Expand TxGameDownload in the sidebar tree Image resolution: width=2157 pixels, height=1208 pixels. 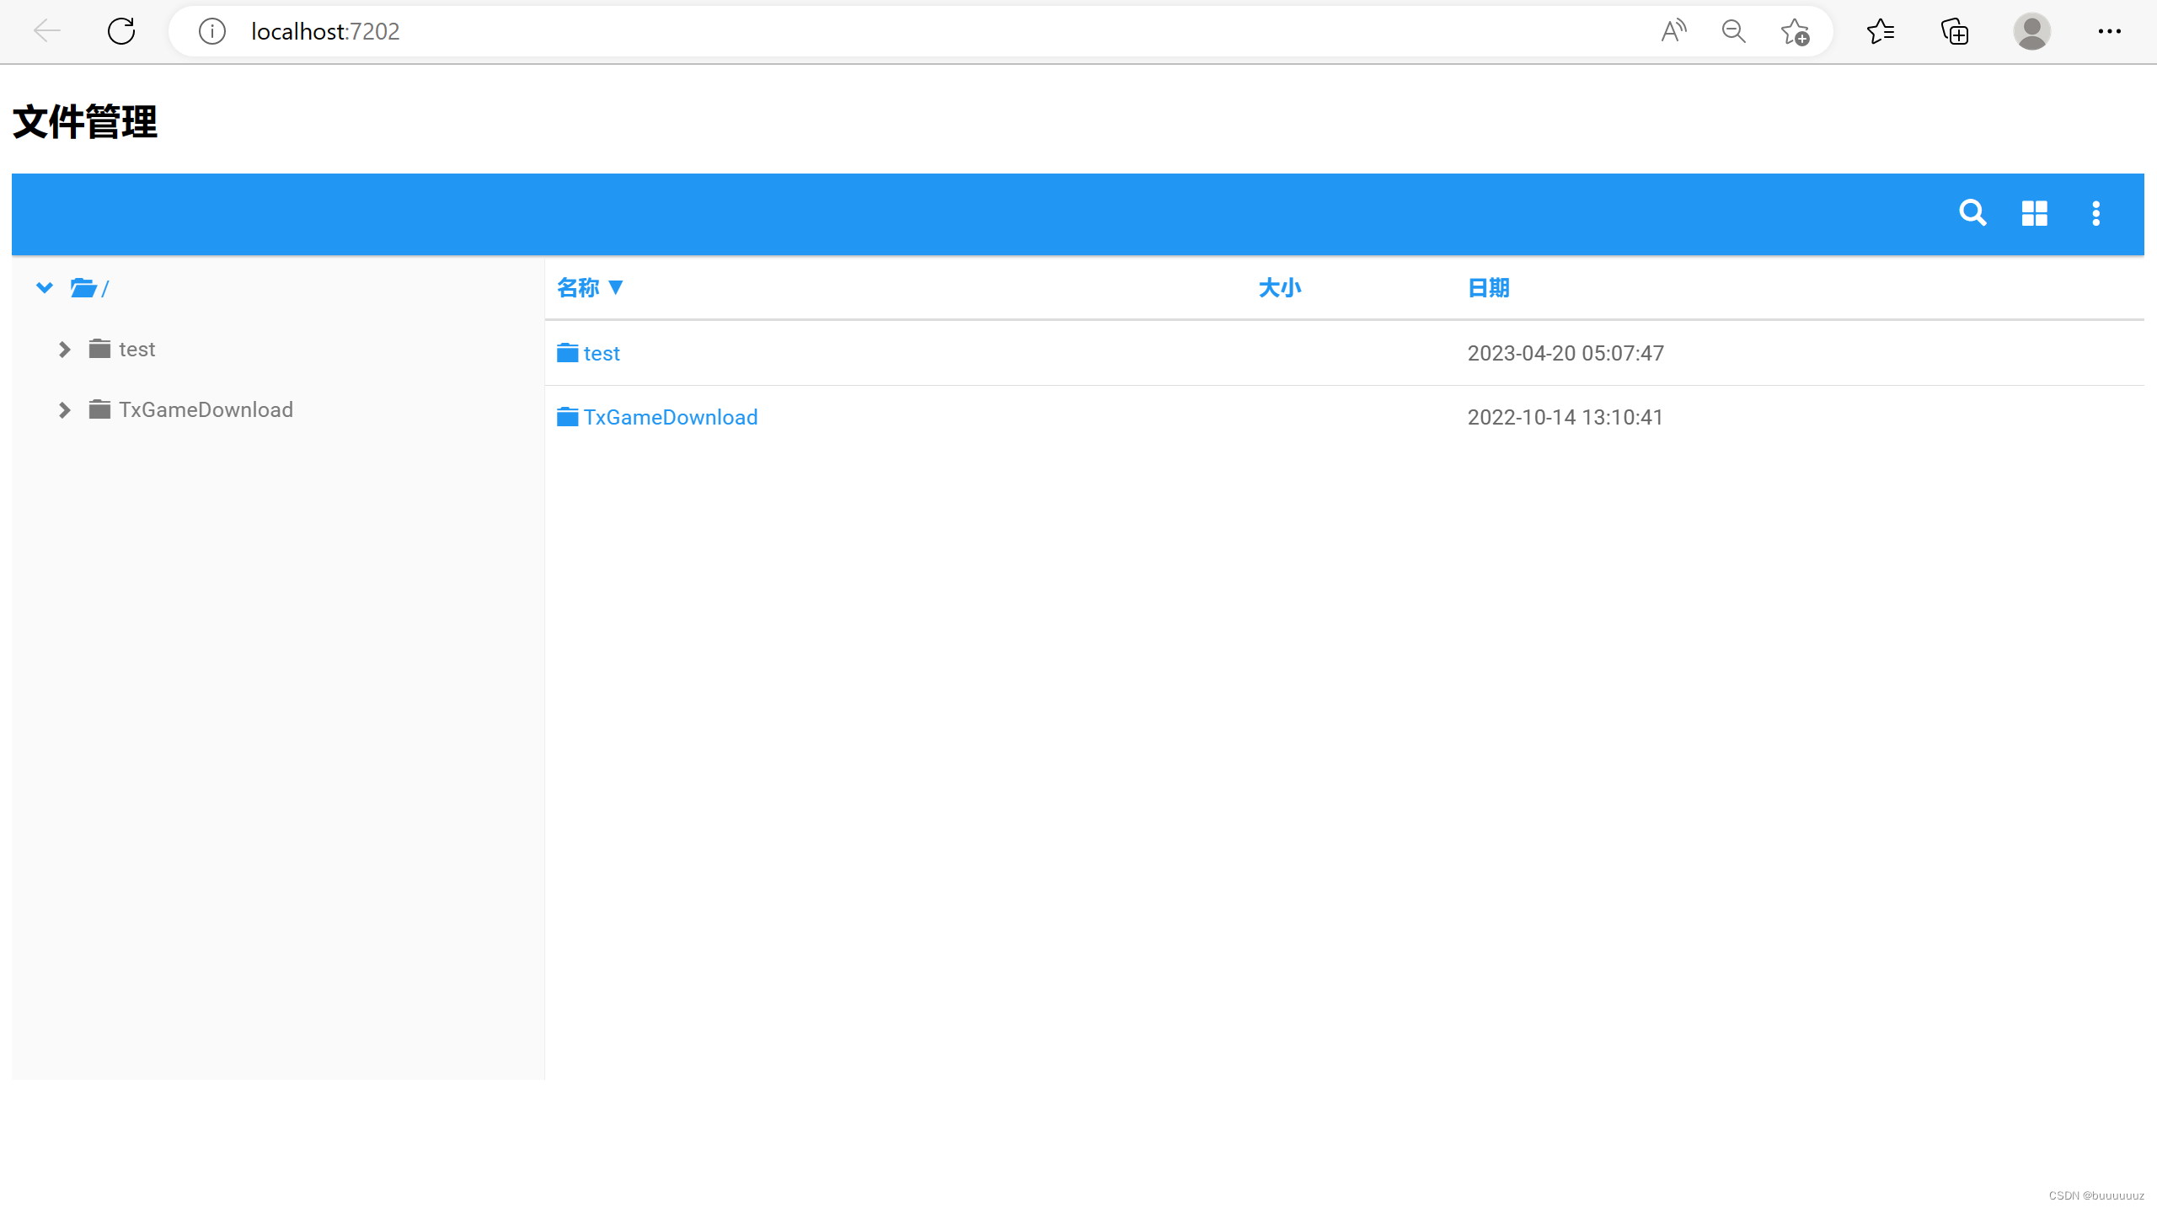pos(63,410)
